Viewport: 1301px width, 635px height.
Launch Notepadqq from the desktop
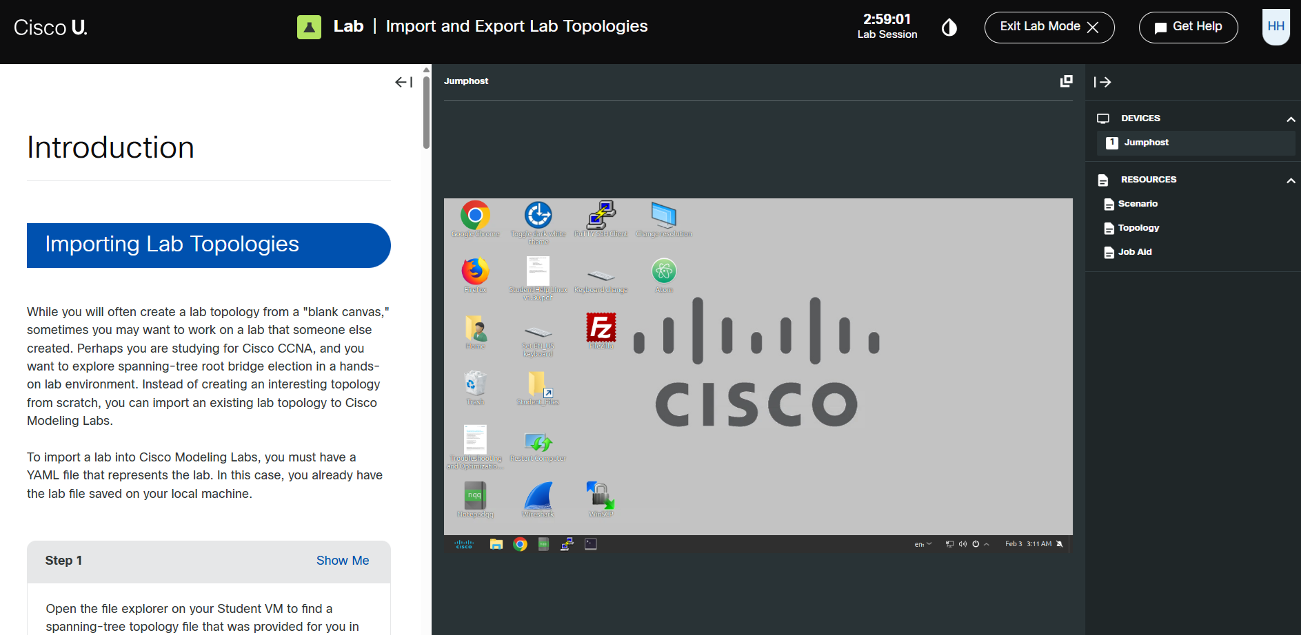click(x=475, y=500)
